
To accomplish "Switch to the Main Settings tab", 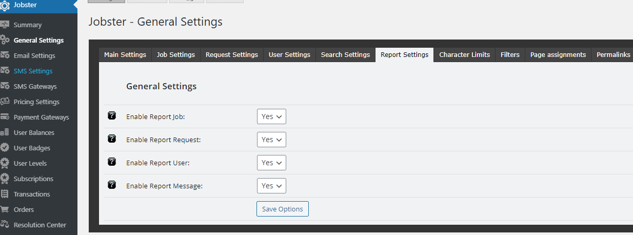I will pyautogui.click(x=125, y=55).
